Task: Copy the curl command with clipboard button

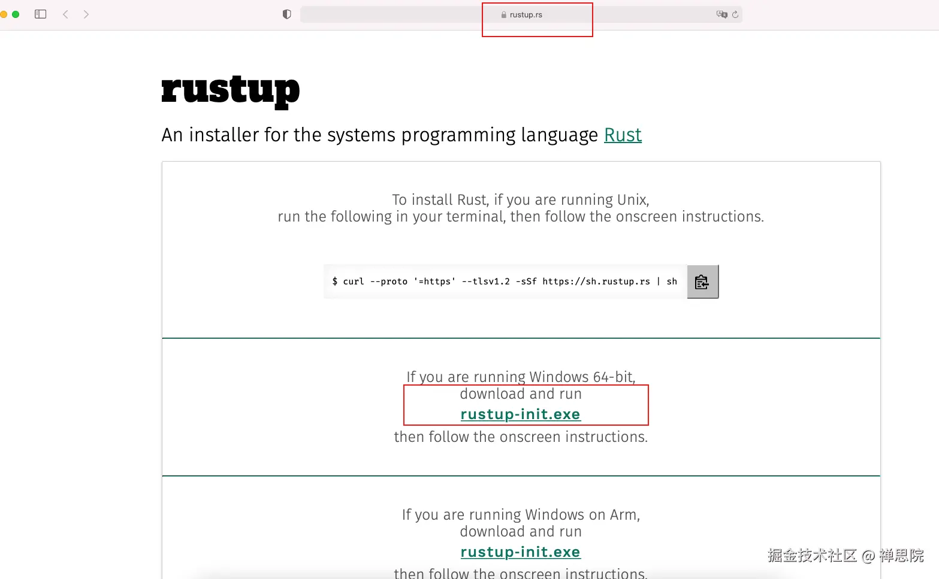Action: pos(702,281)
